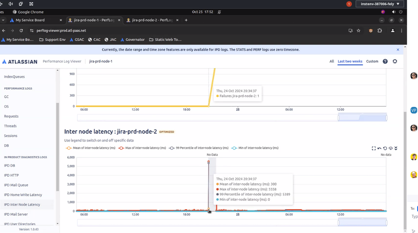
Task: Open DB performance logs
Action: tap(6, 146)
